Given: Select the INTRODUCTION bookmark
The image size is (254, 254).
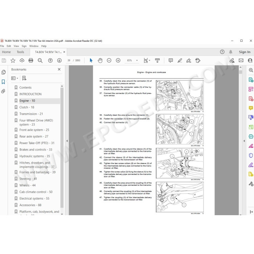Looking at the screenshot, I should (30, 94).
